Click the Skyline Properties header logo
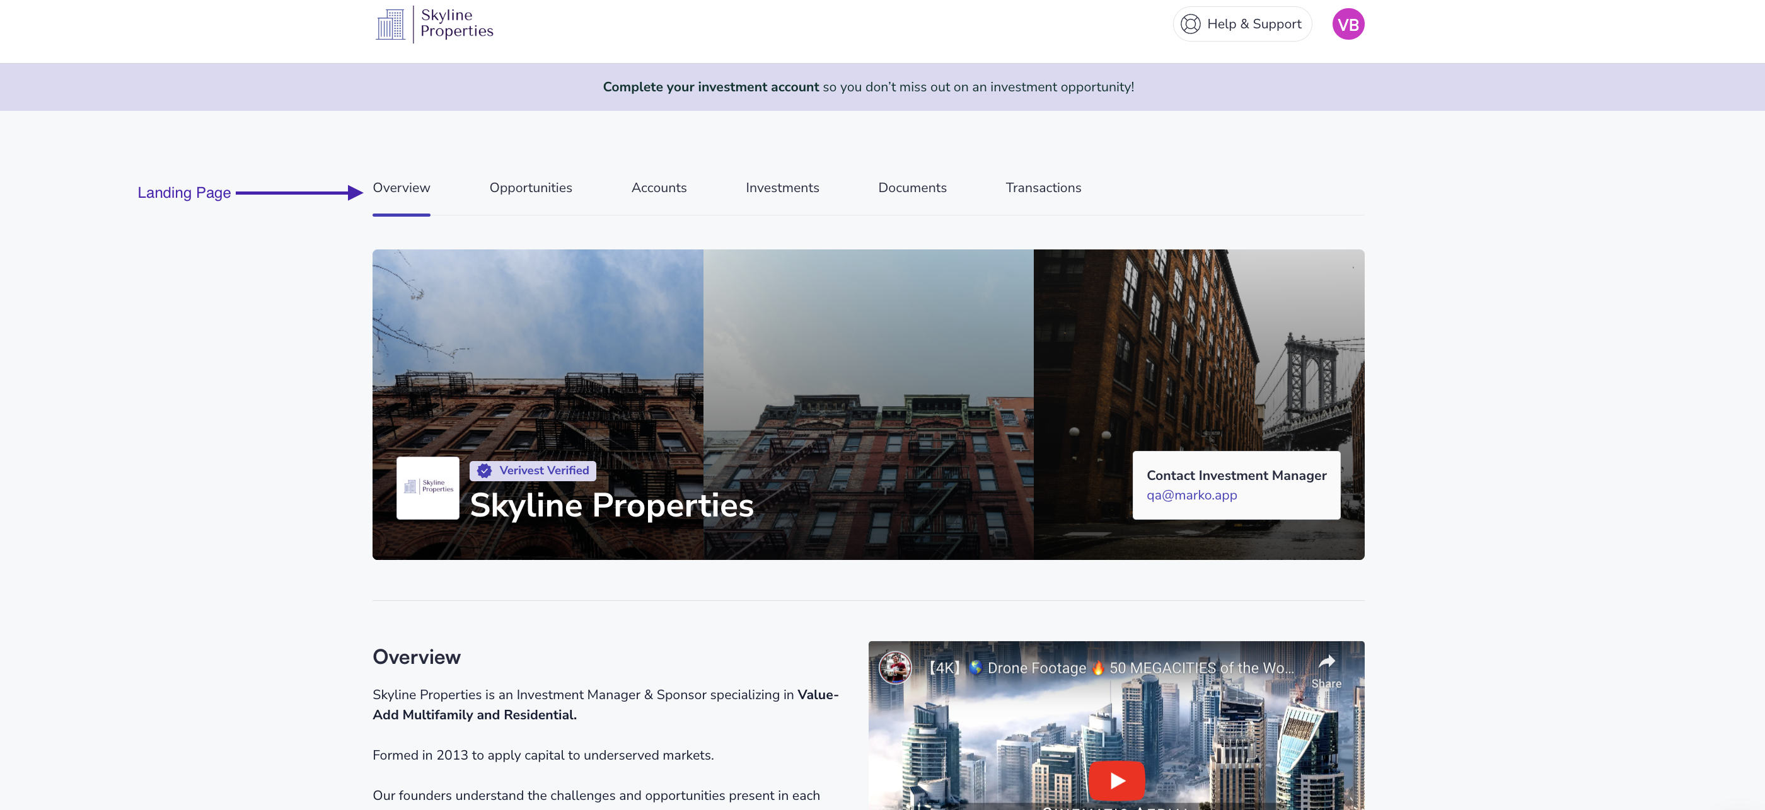The width and height of the screenshot is (1765, 810). pos(434,24)
